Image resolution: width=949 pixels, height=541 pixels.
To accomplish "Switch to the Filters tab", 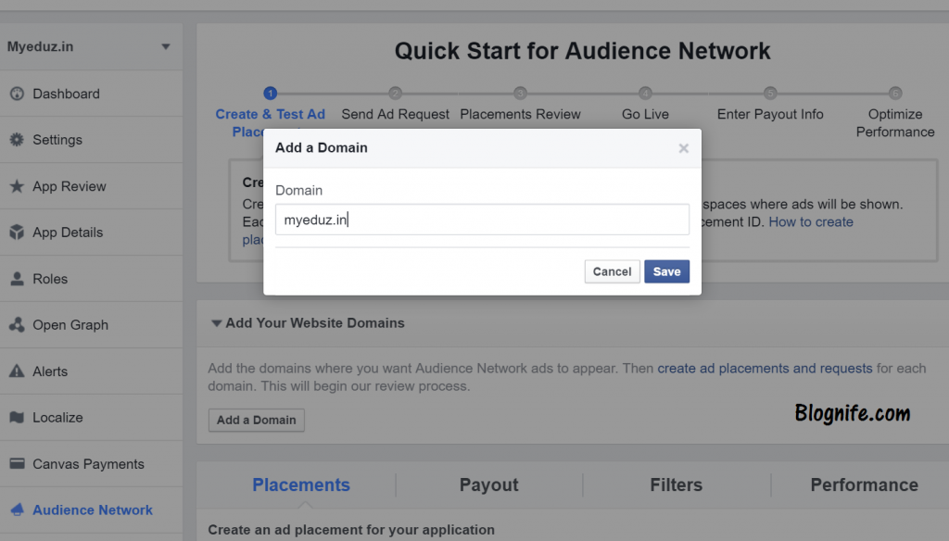I will point(676,484).
